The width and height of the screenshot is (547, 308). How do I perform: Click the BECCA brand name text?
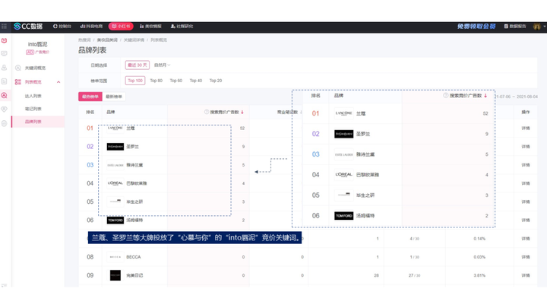point(133,257)
